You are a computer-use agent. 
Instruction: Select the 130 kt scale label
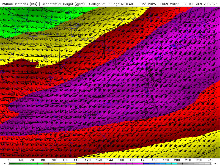(99, 160)
